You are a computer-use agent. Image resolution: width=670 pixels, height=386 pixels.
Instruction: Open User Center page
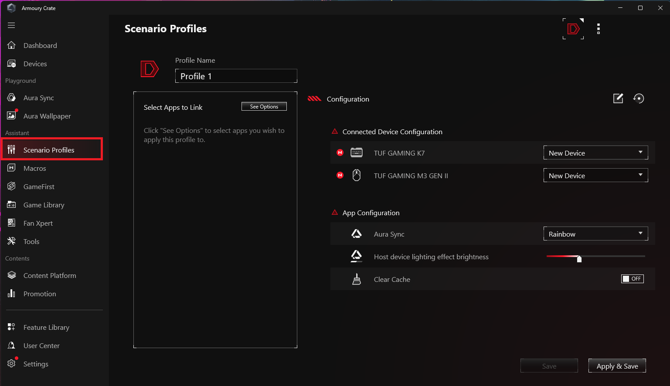(41, 345)
